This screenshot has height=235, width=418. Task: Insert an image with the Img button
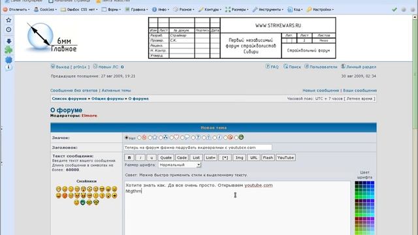[x=239, y=158]
